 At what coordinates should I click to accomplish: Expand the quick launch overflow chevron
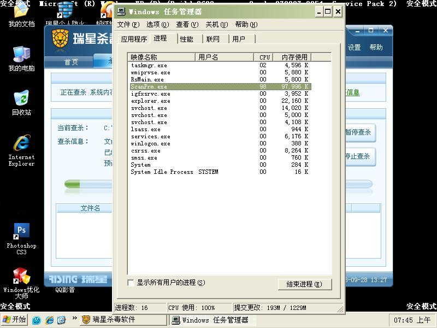(x=74, y=318)
